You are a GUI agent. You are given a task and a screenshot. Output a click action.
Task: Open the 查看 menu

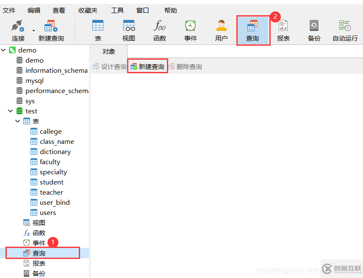tap(59, 11)
